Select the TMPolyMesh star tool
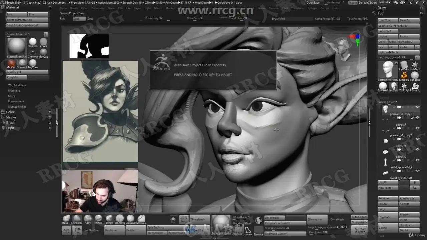This screenshot has width=427, height=240. [404, 87]
